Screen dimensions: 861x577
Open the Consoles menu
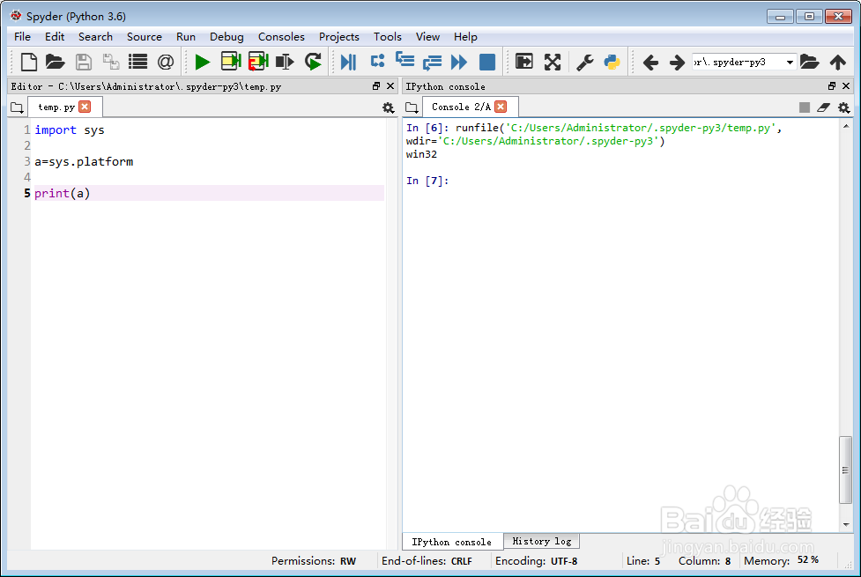tap(281, 37)
